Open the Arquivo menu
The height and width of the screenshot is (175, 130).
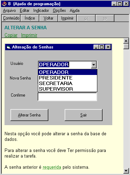pos(9,10)
